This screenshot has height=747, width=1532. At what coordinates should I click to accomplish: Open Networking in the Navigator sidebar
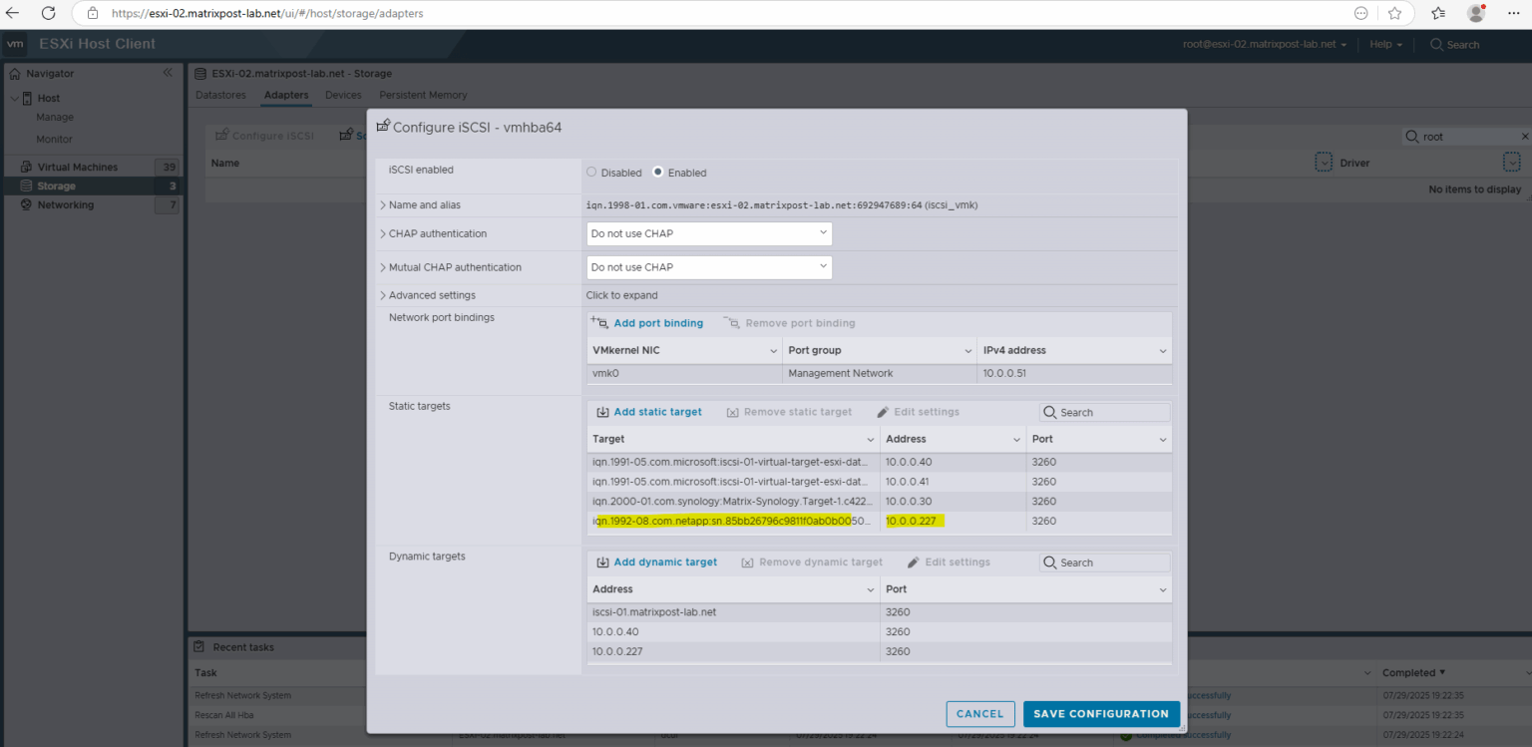click(x=64, y=204)
